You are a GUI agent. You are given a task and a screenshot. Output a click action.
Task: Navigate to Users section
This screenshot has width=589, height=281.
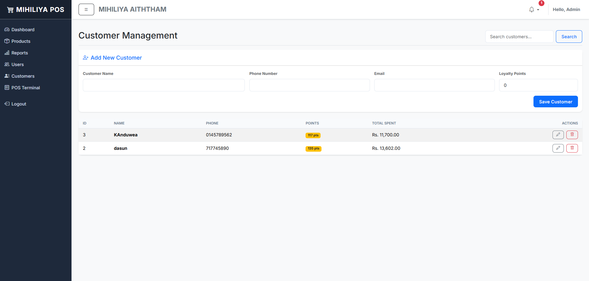tap(17, 65)
